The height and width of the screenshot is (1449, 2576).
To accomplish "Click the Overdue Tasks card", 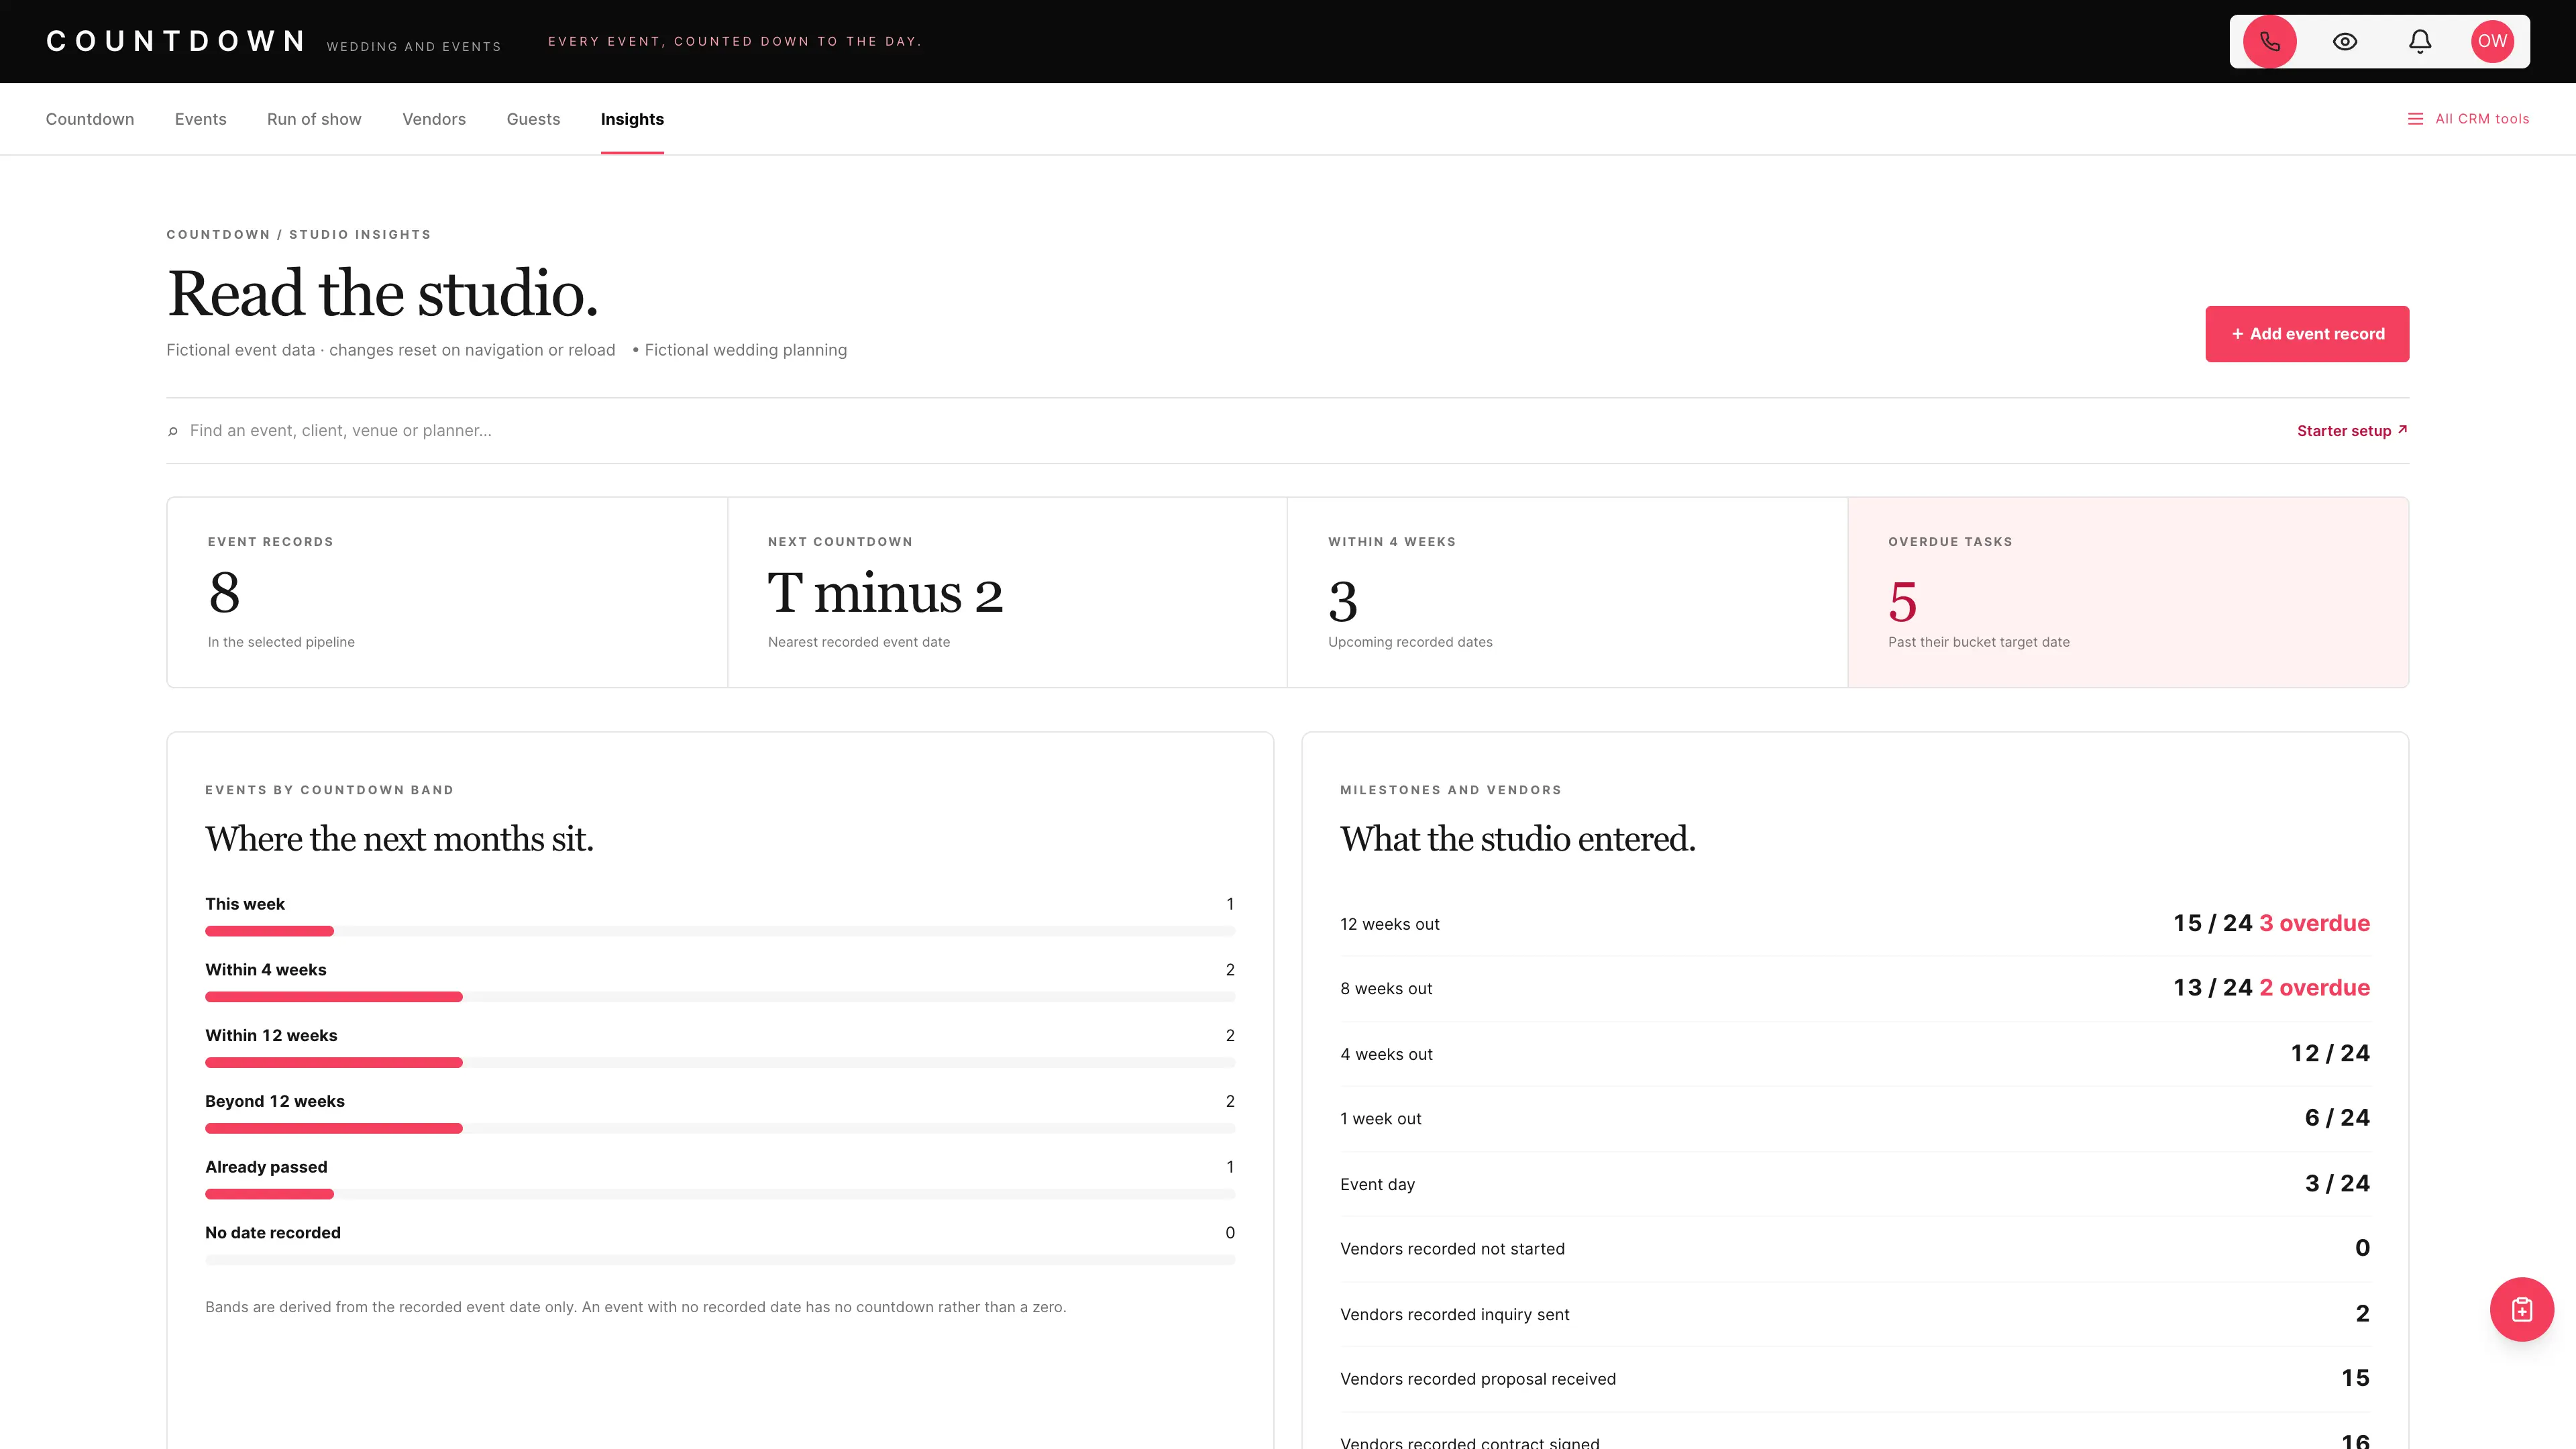I will point(2128,592).
